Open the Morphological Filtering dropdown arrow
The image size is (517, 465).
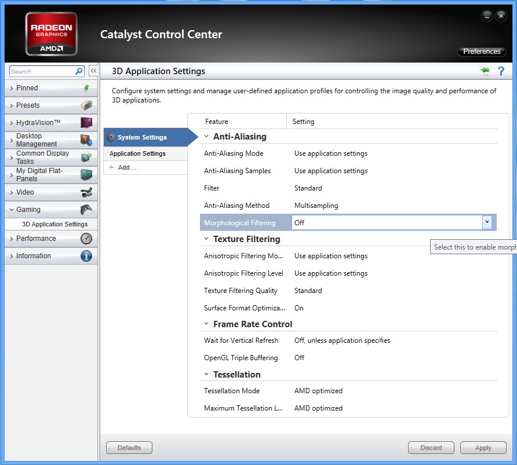click(x=487, y=222)
